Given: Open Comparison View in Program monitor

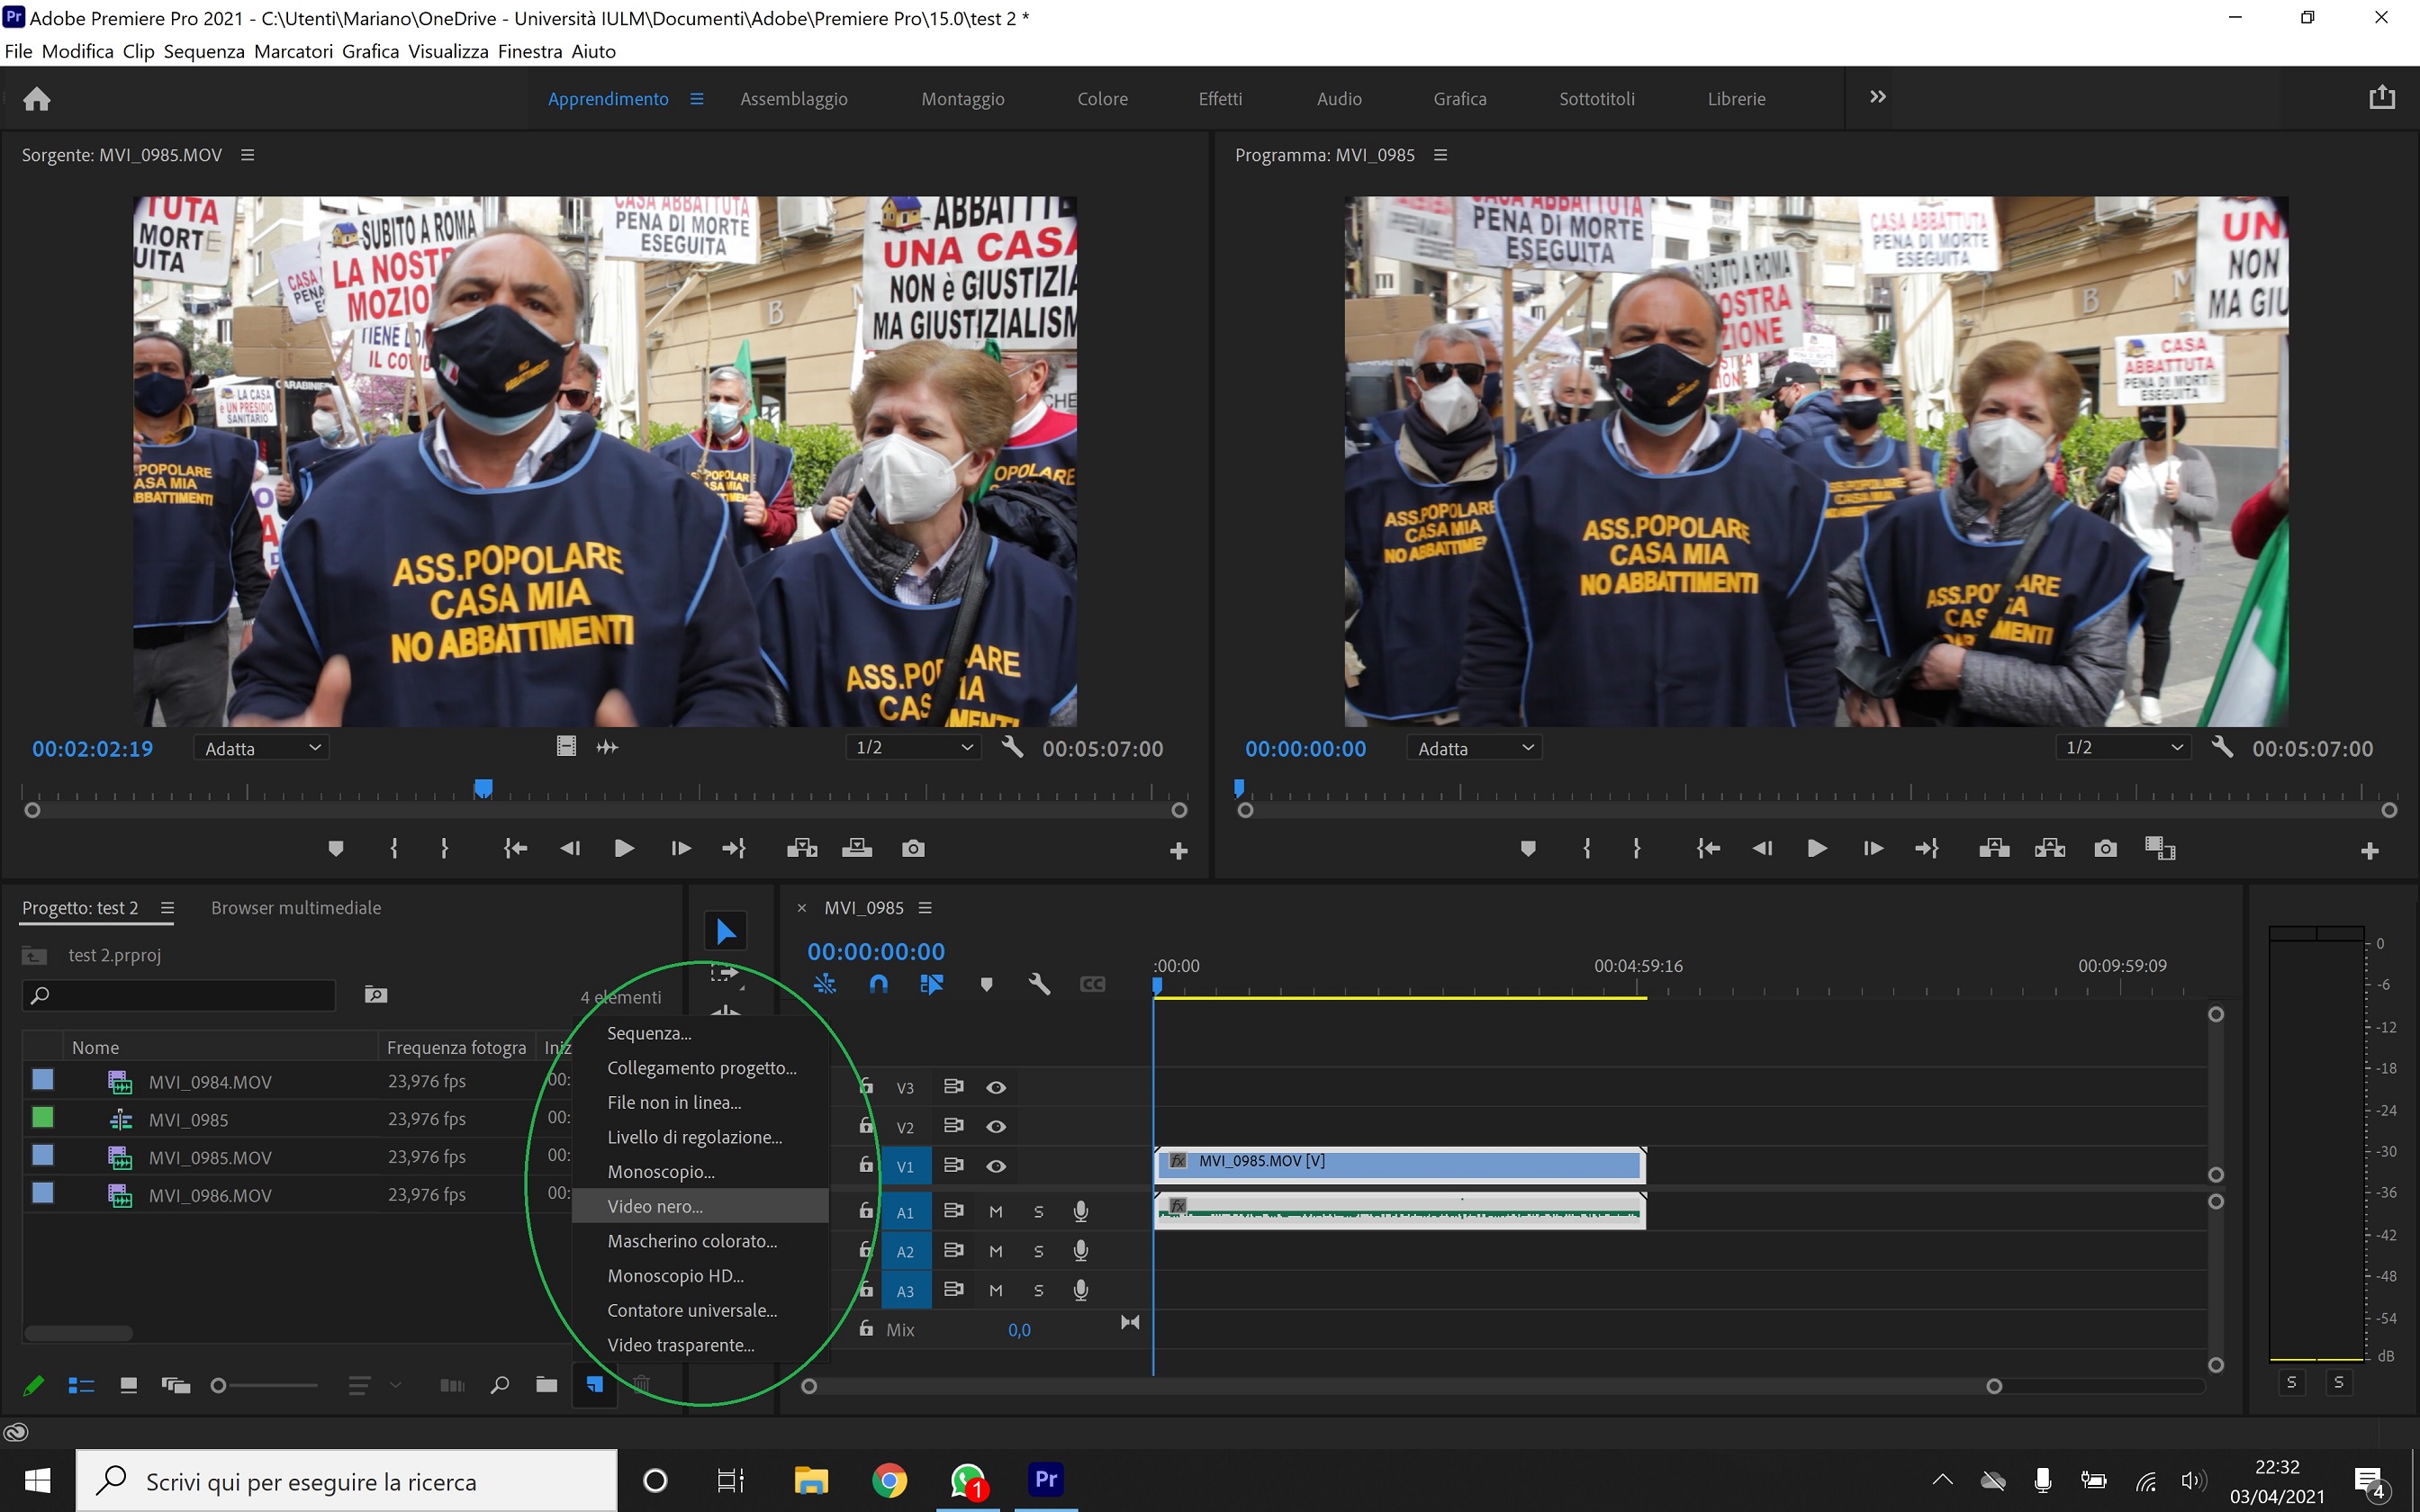Looking at the screenshot, I should click(x=2160, y=849).
